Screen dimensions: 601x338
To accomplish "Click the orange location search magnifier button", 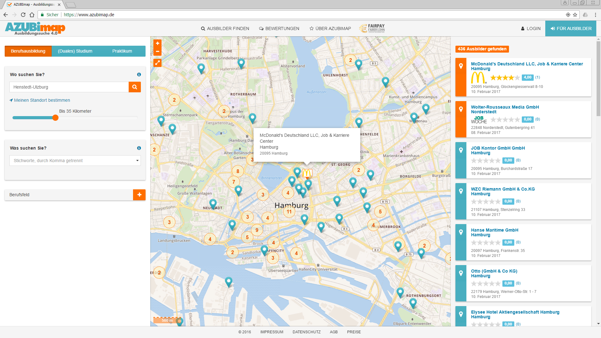I will [x=135, y=87].
